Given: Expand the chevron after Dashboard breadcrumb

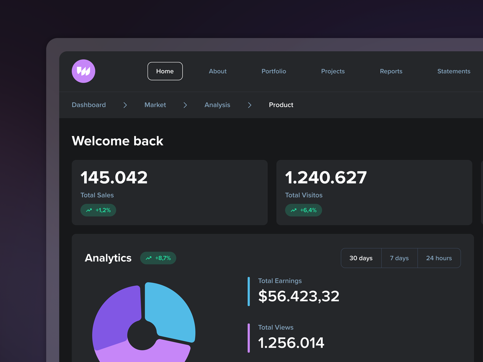Looking at the screenshot, I should click(x=125, y=105).
